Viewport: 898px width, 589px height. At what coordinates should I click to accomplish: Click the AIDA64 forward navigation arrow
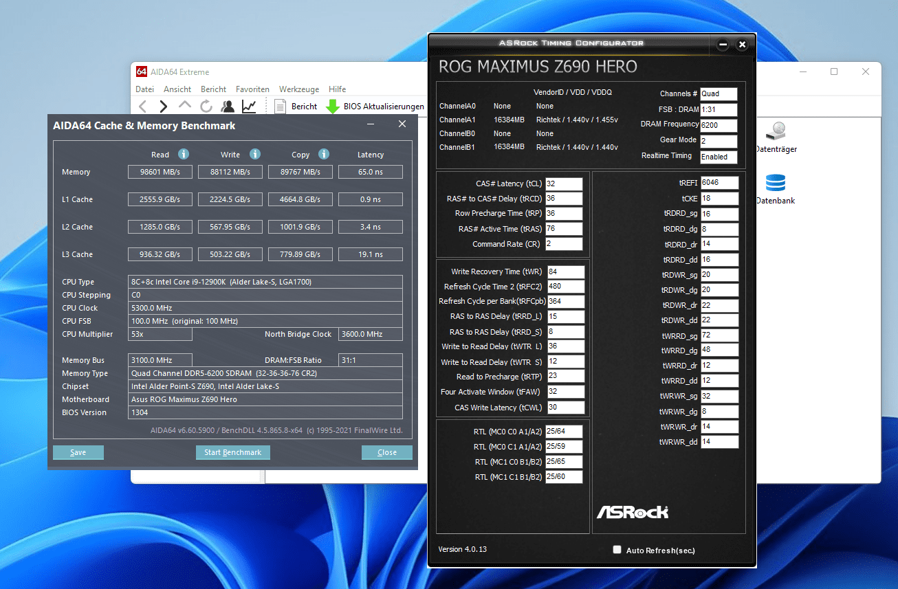[164, 106]
